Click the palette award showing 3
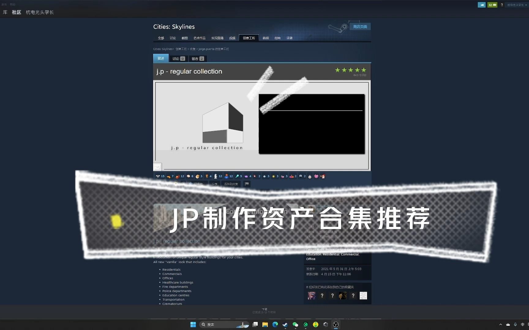 [199, 176]
